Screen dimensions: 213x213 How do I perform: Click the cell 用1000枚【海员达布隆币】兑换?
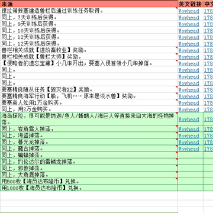pos(89,188)
